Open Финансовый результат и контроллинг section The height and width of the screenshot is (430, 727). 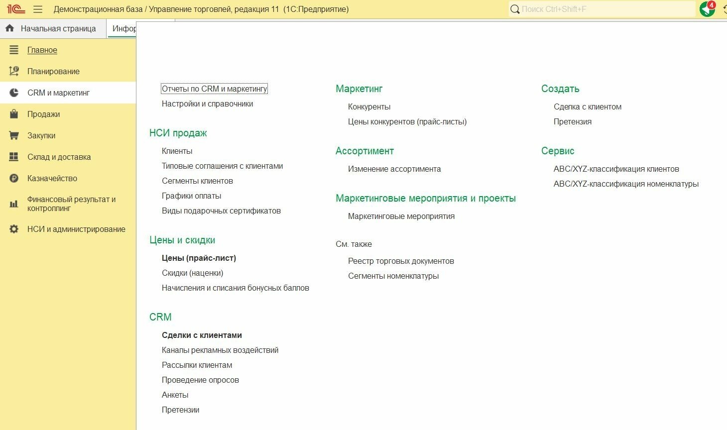pyautogui.click(x=71, y=204)
